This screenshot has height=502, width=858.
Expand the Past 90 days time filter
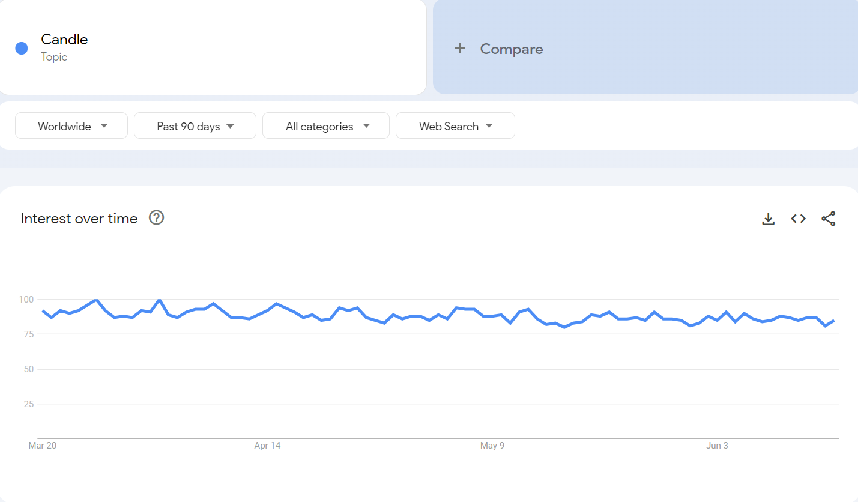tap(195, 126)
